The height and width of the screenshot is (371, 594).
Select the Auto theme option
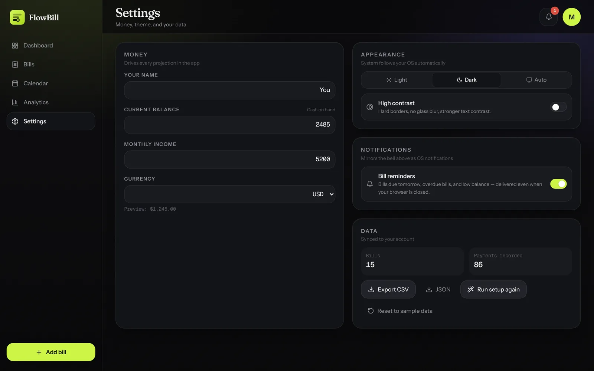tap(536, 80)
